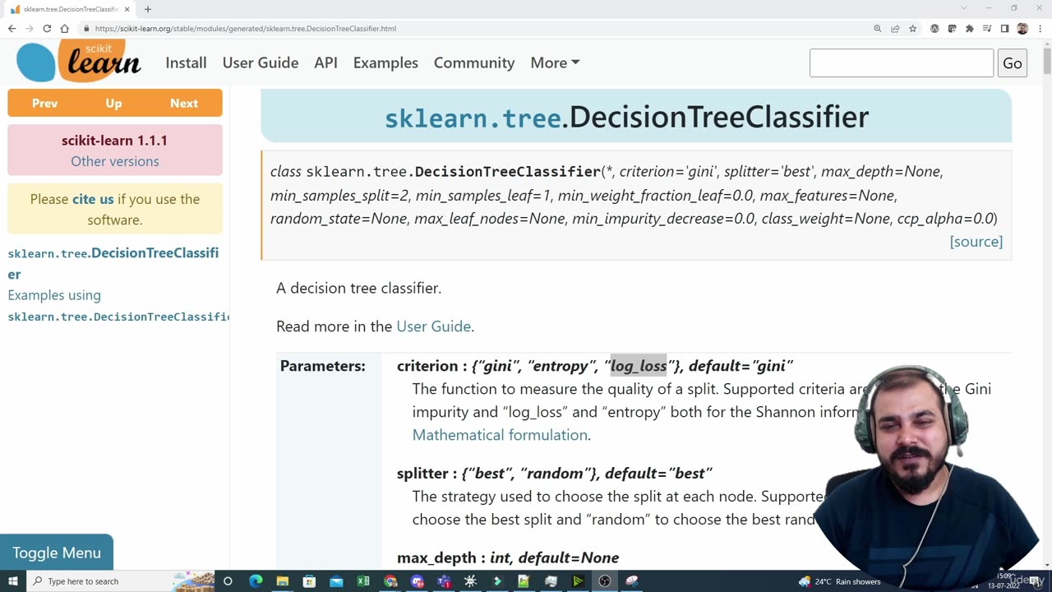The width and height of the screenshot is (1052, 592).
Task: Open the browser side panel icon
Action: (1004, 28)
